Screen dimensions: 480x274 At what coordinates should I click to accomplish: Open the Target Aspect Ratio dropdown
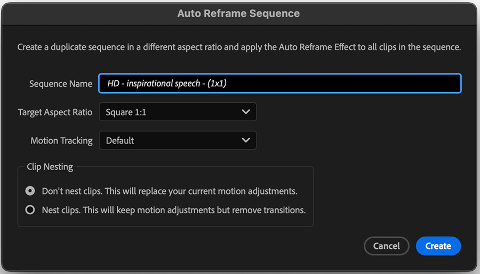178,112
